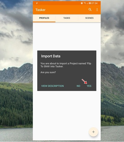Switch to the SCENES tab
The width and height of the screenshot is (124, 142).
click(x=89, y=18)
